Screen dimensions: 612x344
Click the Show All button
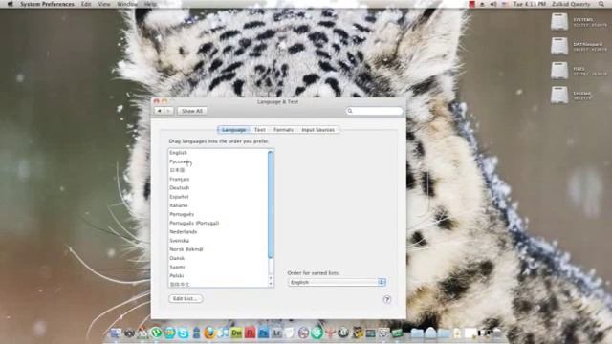192,111
